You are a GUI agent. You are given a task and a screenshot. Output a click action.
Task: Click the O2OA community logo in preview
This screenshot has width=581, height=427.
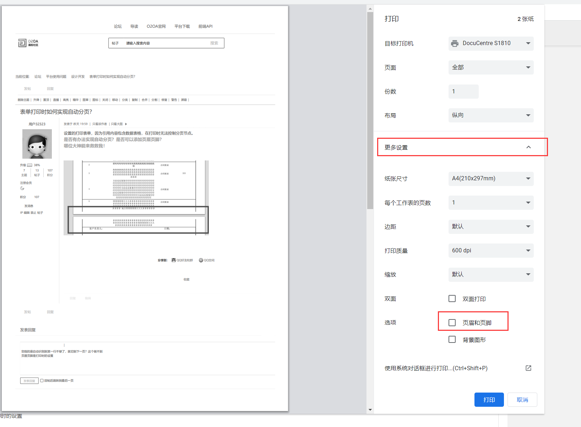click(x=28, y=43)
